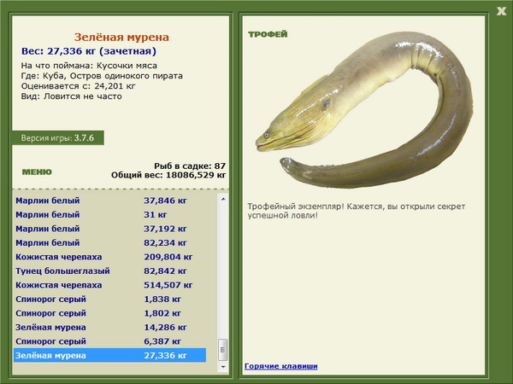The image size is (513, 384).
Task: Select Тунец большеглазый 82,842 кг entry
Action: pos(110,271)
